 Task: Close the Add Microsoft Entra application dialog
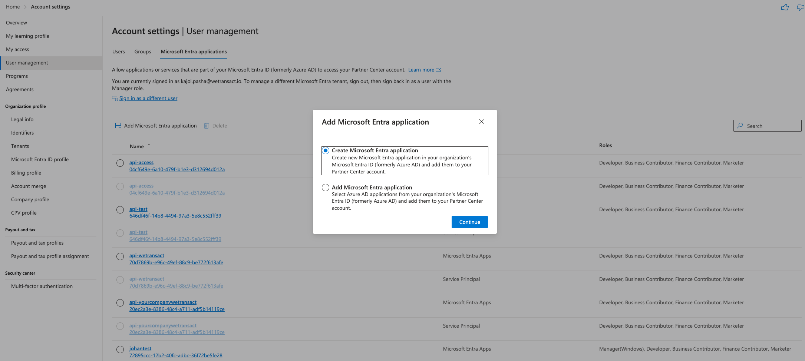481,122
